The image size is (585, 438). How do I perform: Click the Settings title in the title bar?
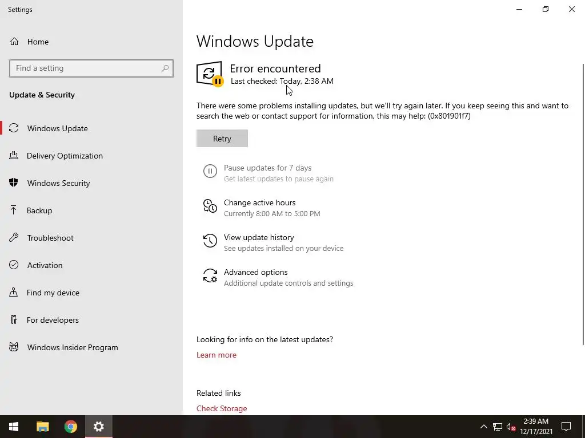pyautogui.click(x=20, y=10)
